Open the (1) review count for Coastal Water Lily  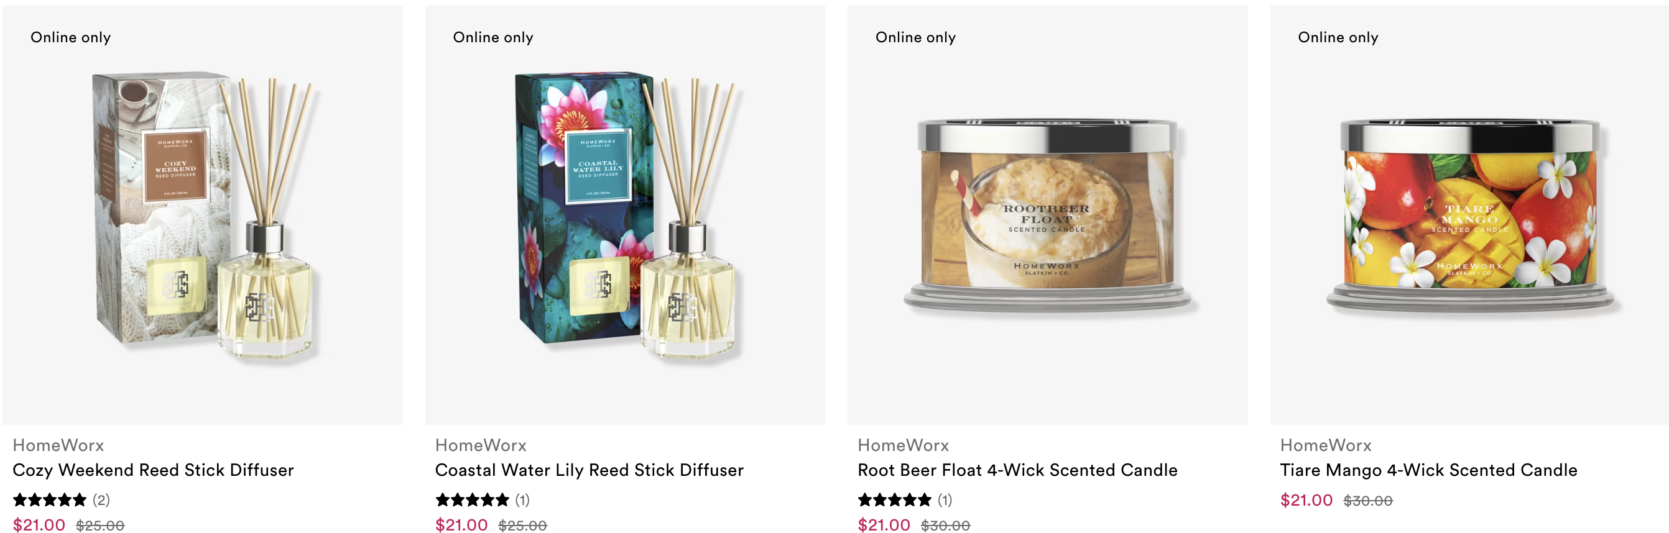(522, 500)
